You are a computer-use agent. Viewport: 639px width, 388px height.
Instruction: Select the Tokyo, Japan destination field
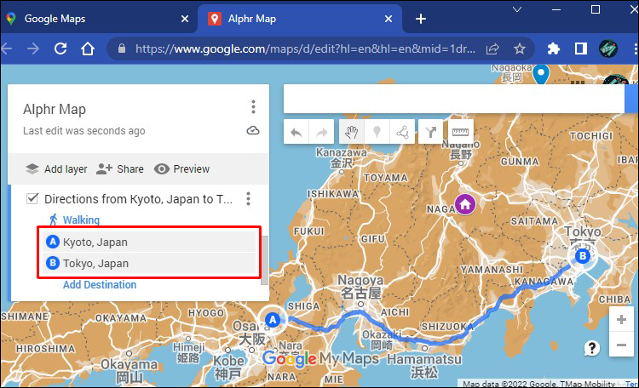149,263
